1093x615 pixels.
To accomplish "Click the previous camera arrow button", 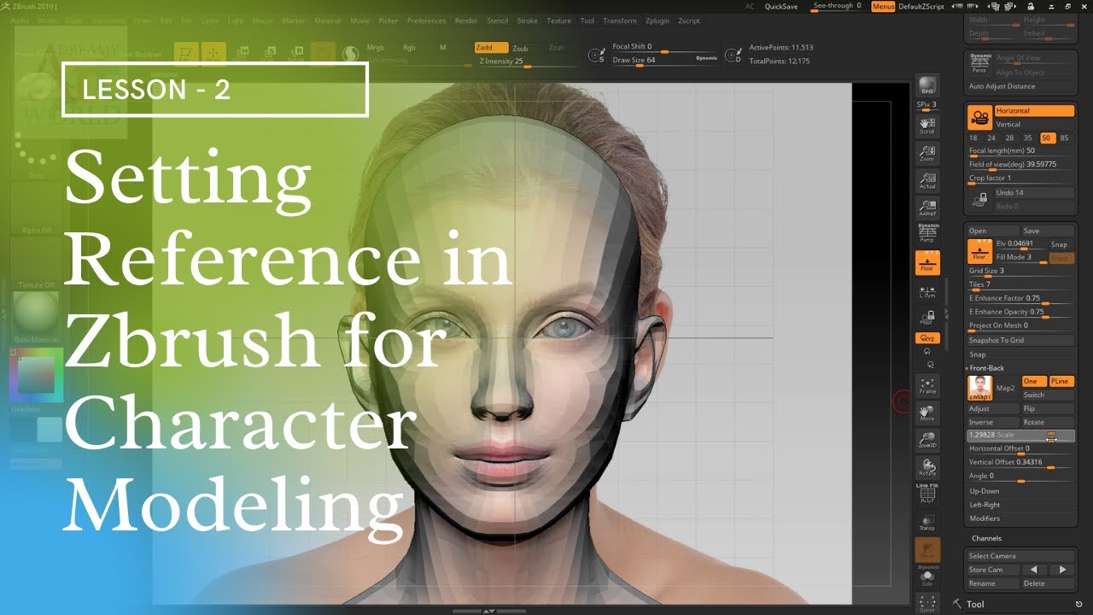I will point(1033,570).
